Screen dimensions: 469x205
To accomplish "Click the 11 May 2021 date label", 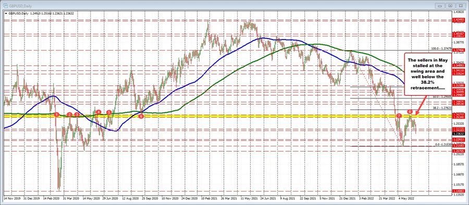I will tap(249, 198).
